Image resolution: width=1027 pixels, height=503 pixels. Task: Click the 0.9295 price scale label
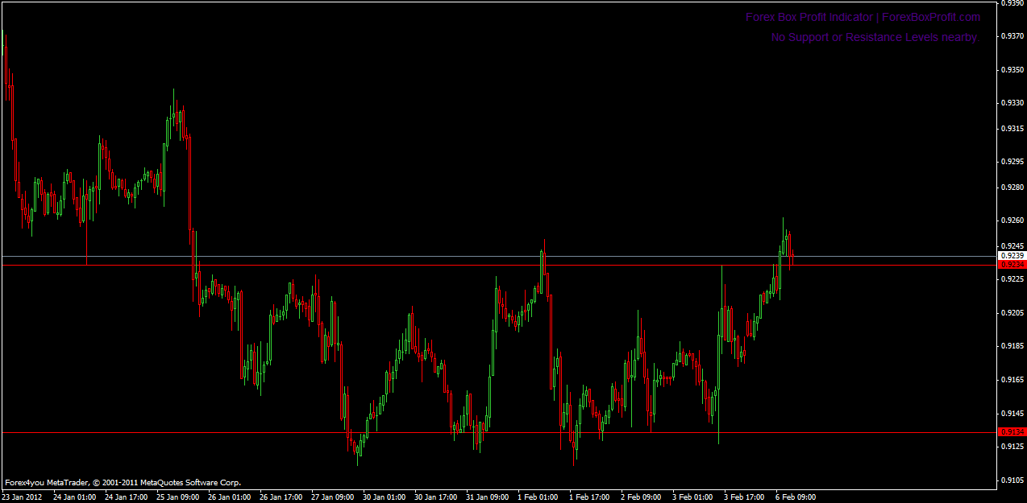tap(1012, 162)
